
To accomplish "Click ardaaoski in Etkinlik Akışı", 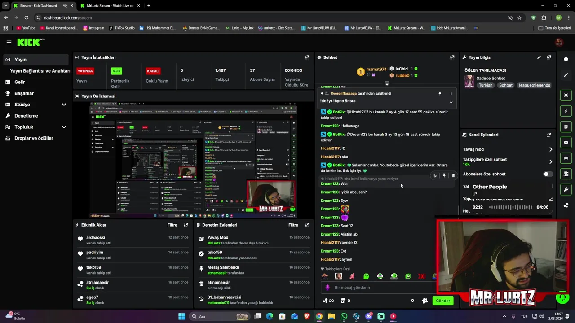I will point(96,237).
